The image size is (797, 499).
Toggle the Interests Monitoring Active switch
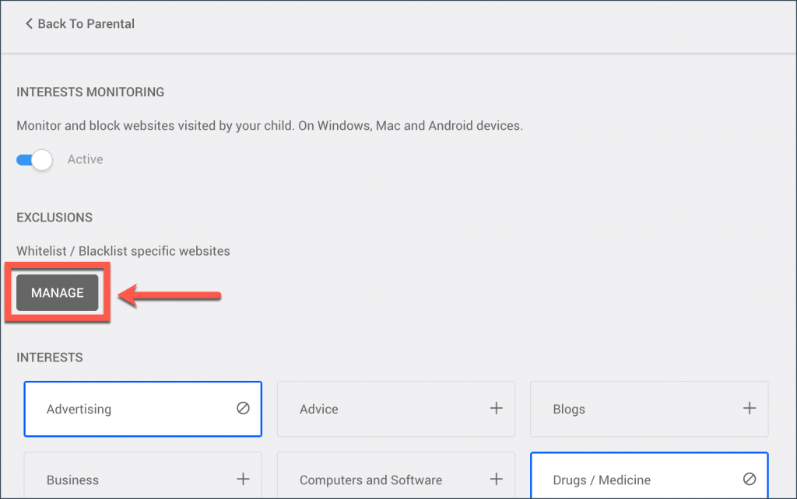point(34,160)
